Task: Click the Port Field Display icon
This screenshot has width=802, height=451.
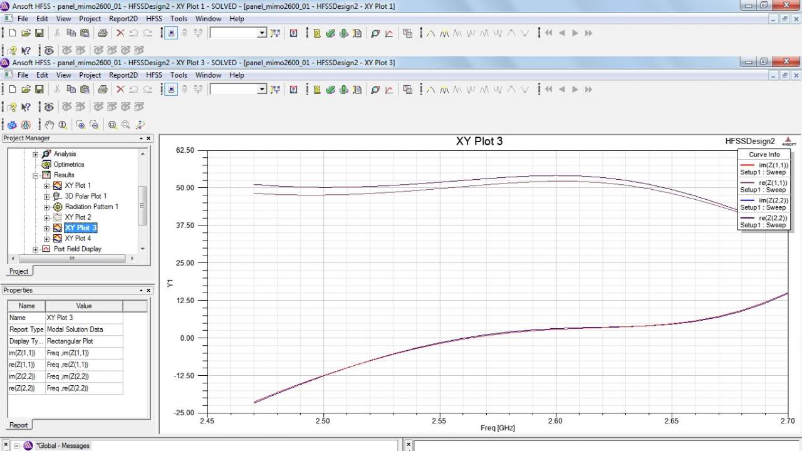Action: pos(46,249)
